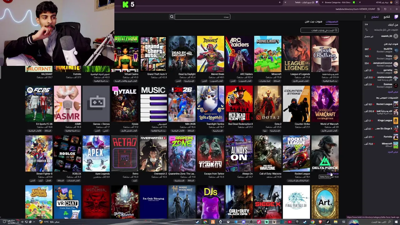Open the League of Legends category cover
The image size is (400, 225).
[x=296, y=54]
